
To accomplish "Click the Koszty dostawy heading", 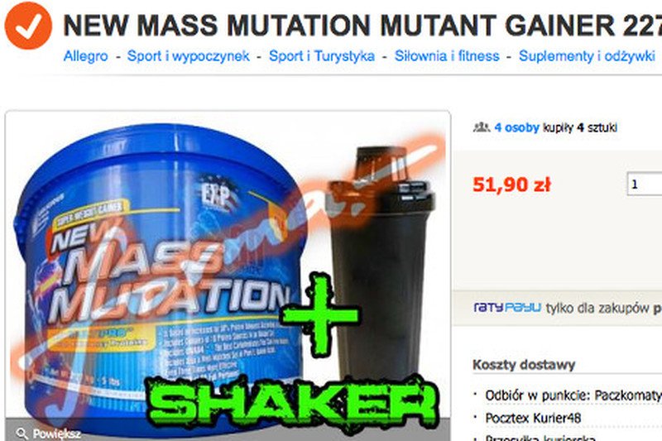I will tap(524, 365).
